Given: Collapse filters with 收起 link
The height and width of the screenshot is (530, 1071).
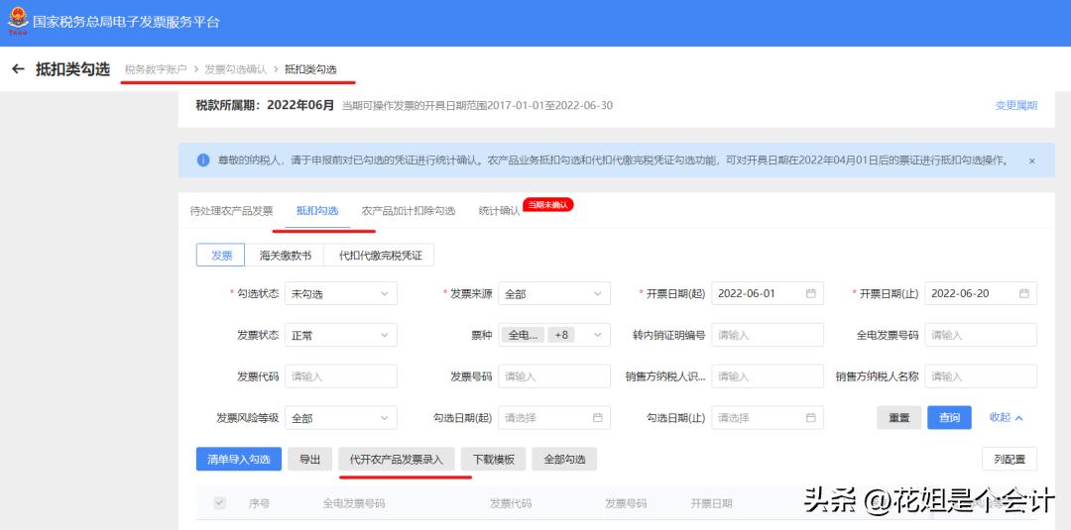Looking at the screenshot, I should pos(1007,417).
